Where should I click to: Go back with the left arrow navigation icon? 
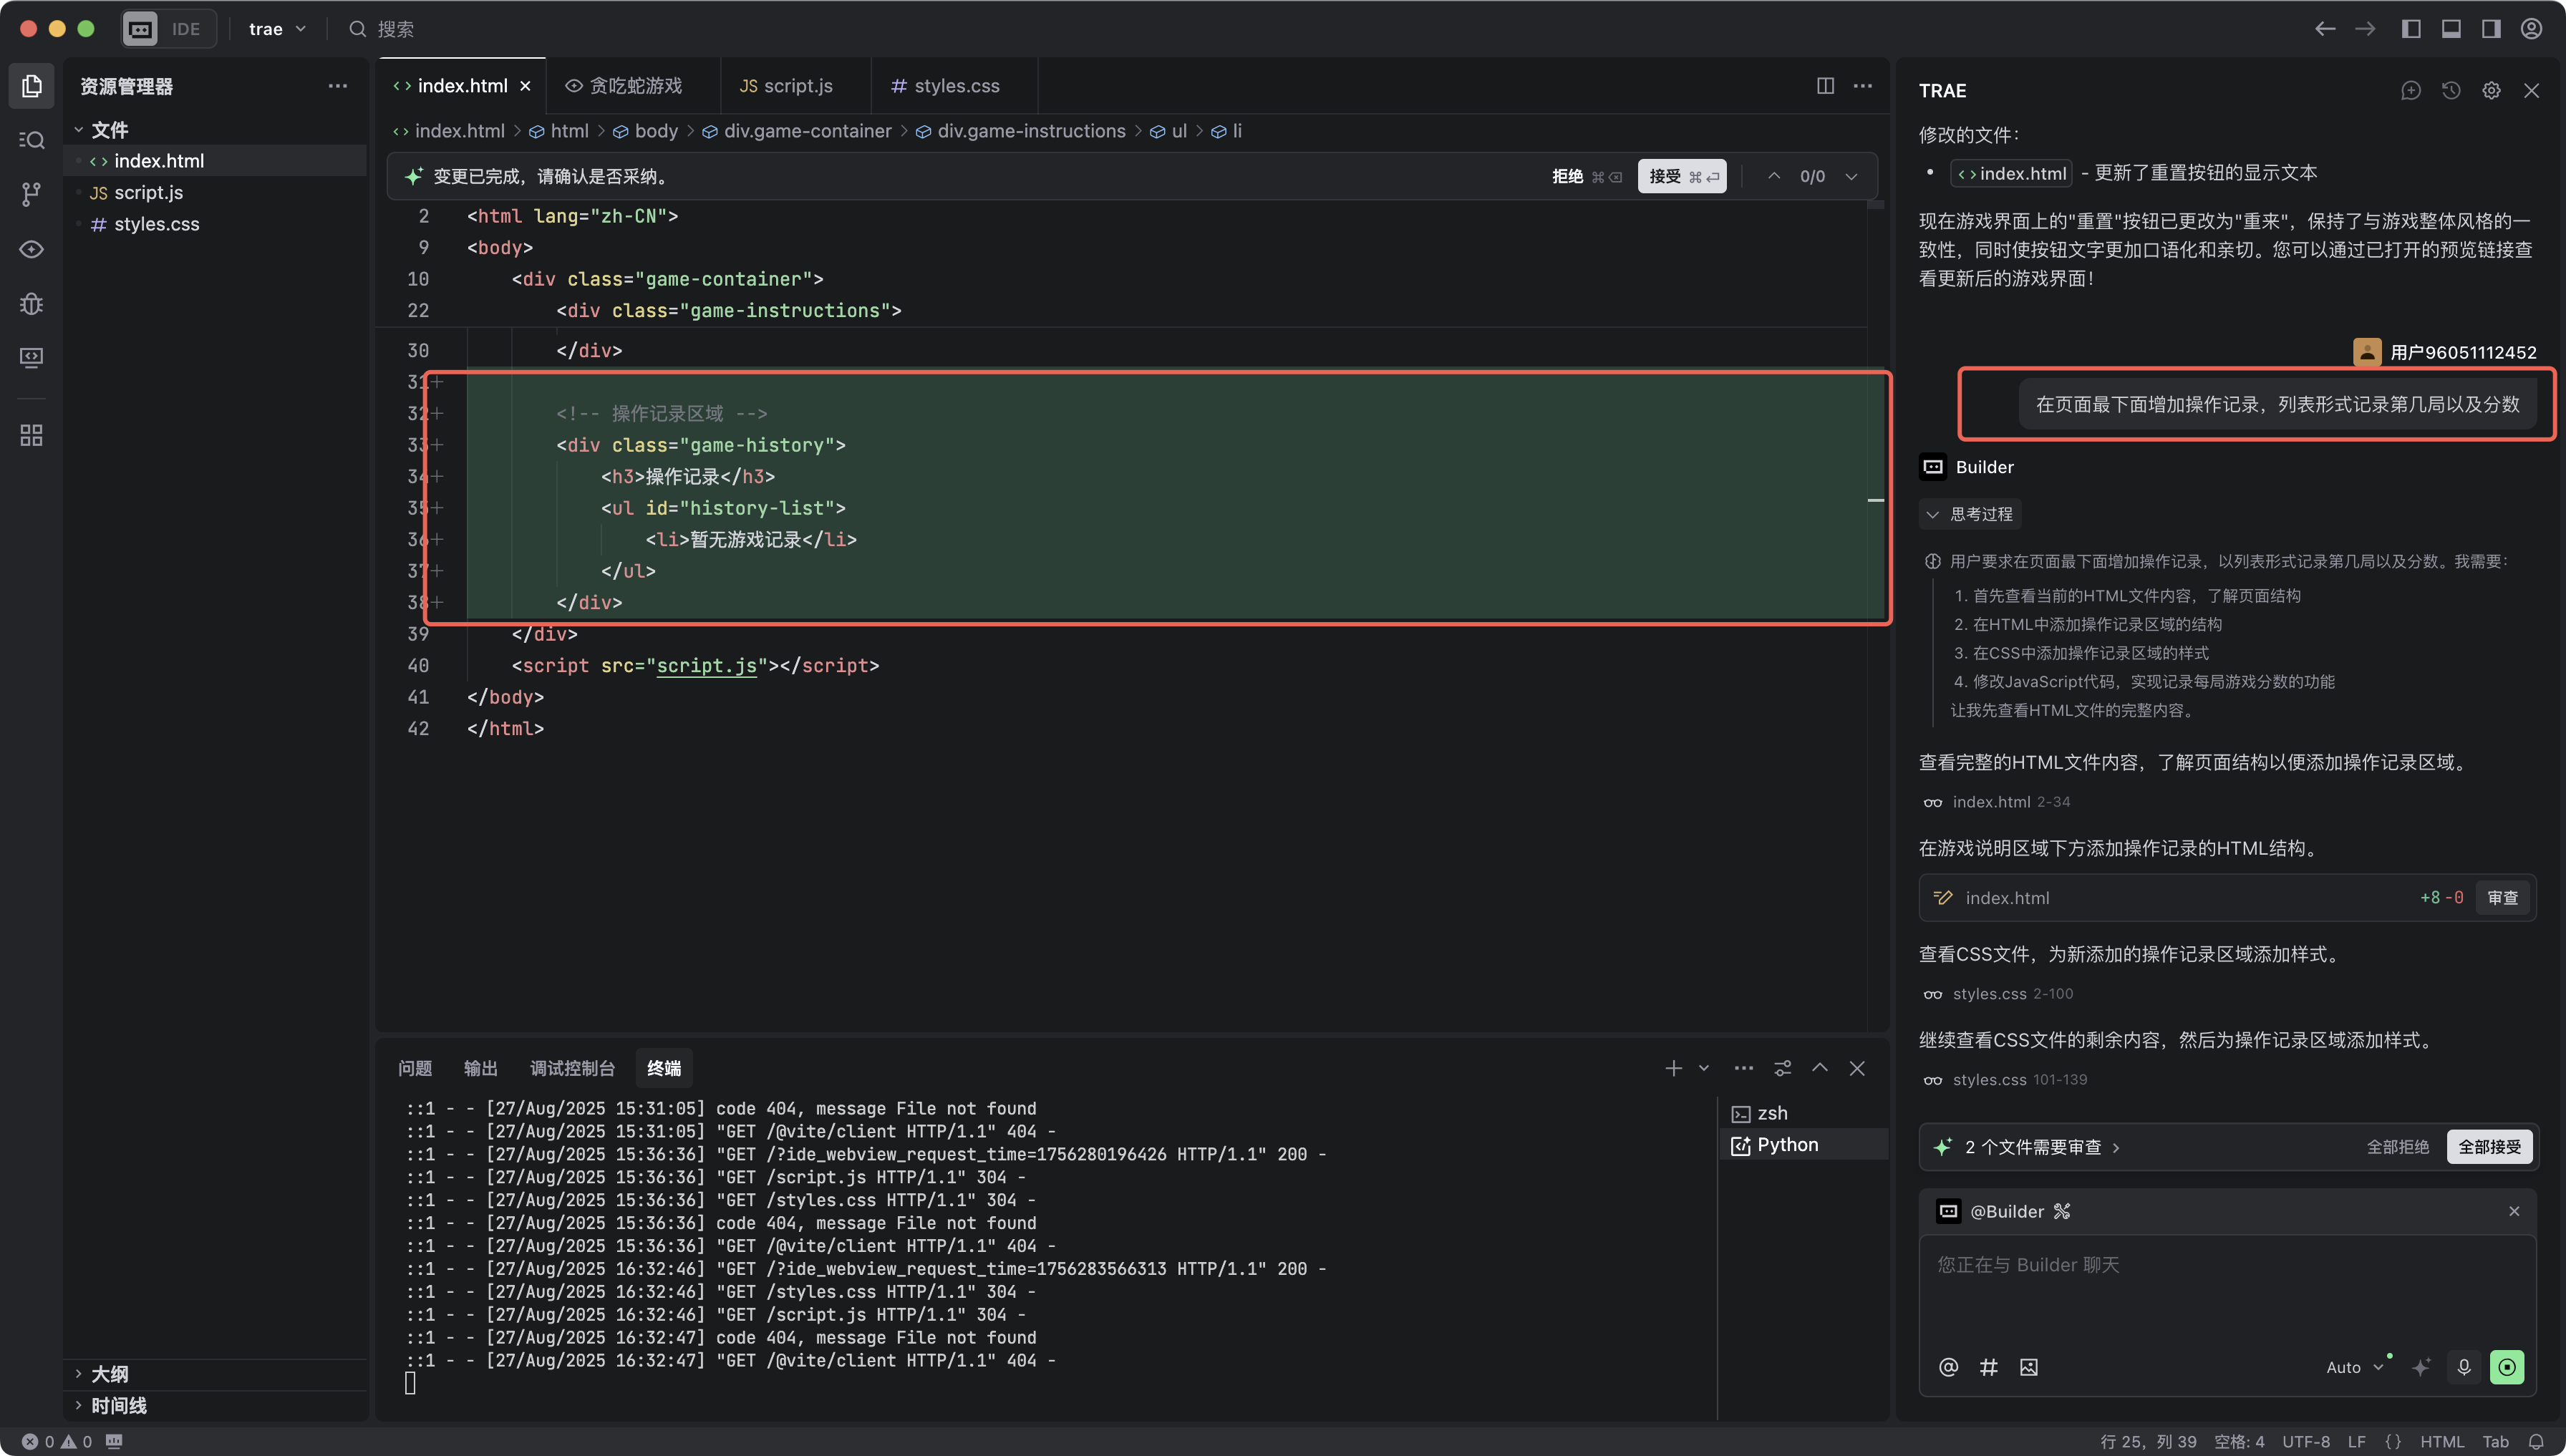pos(2325,29)
